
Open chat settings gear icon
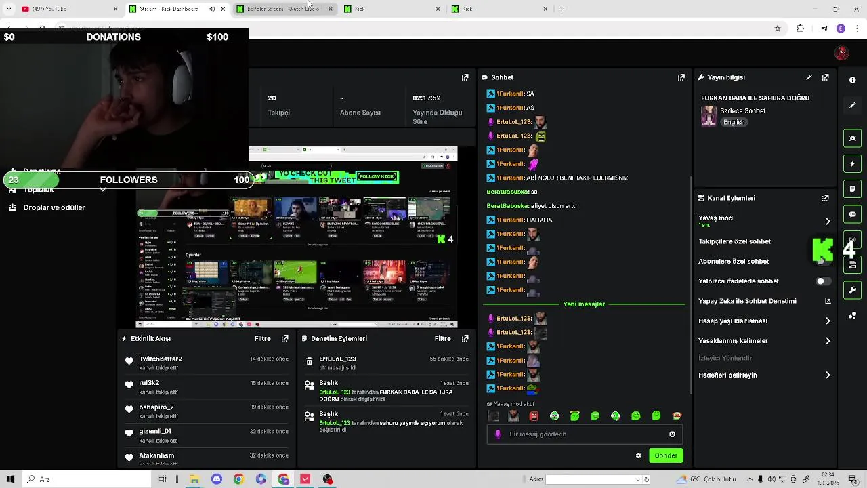coord(638,455)
